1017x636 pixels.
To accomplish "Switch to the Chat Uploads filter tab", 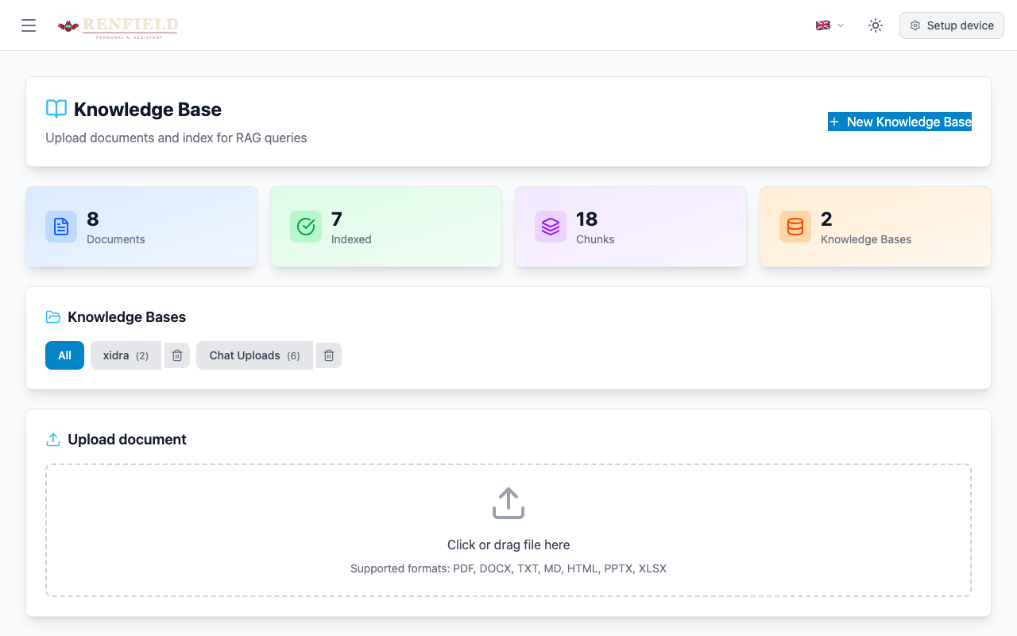I will pos(253,355).
